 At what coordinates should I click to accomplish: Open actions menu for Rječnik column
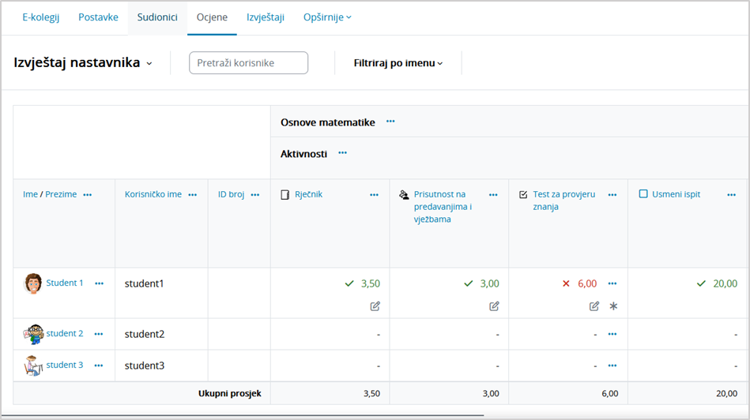click(x=374, y=195)
